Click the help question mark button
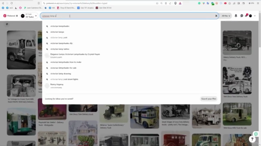The height and width of the screenshot is (146, 261). (x=252, y=139)
